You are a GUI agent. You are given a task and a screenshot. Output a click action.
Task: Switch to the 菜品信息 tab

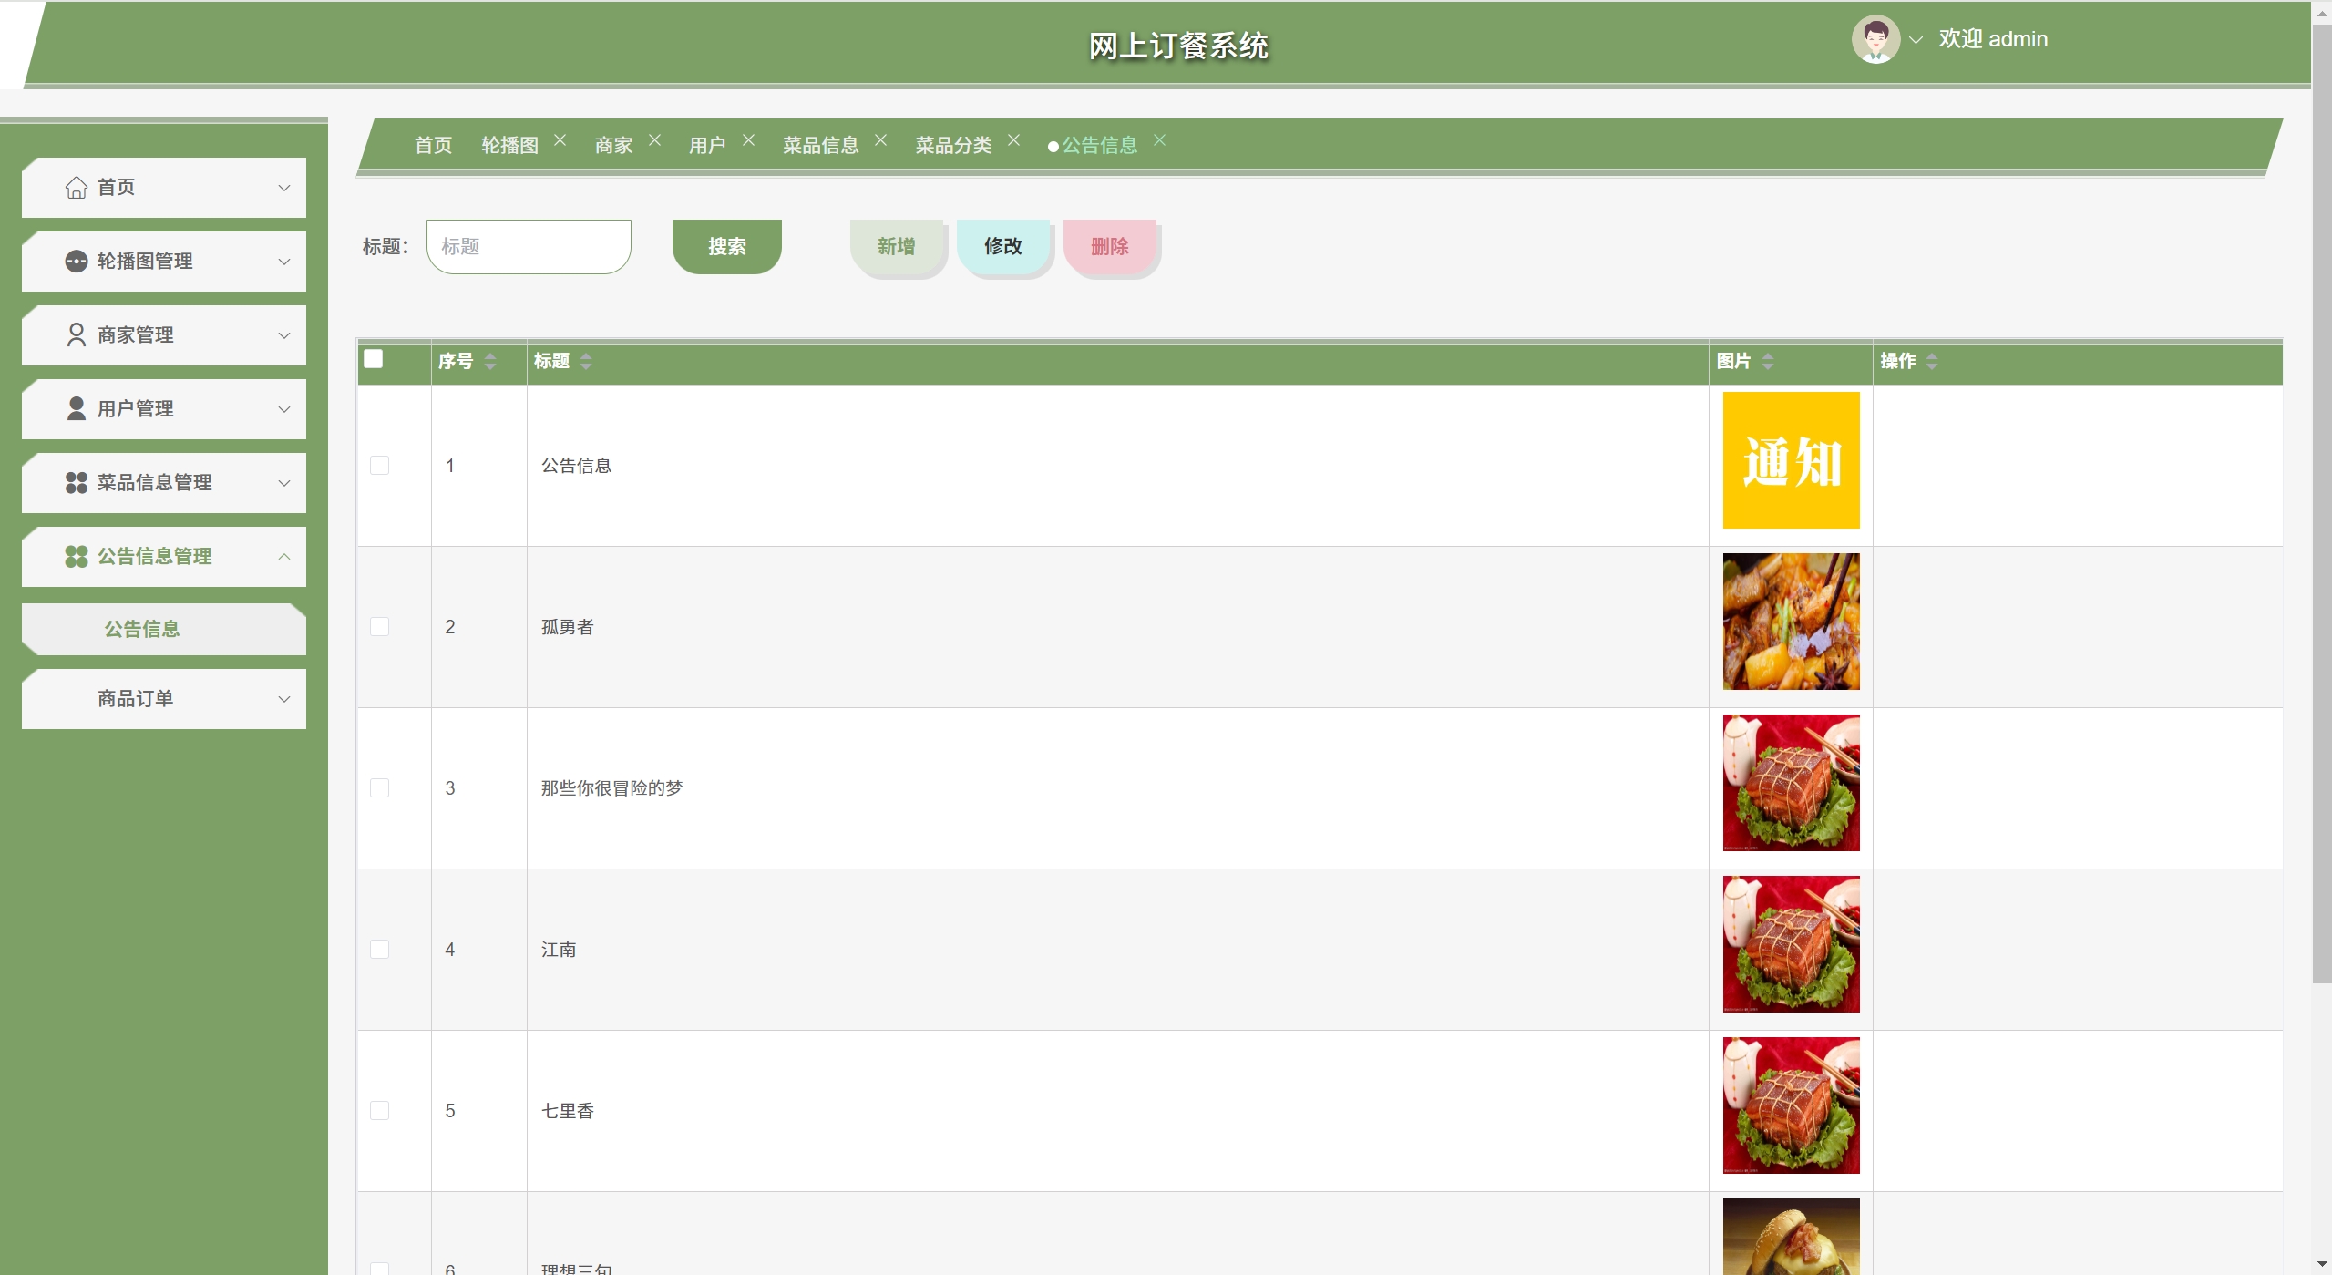[820, 145]
